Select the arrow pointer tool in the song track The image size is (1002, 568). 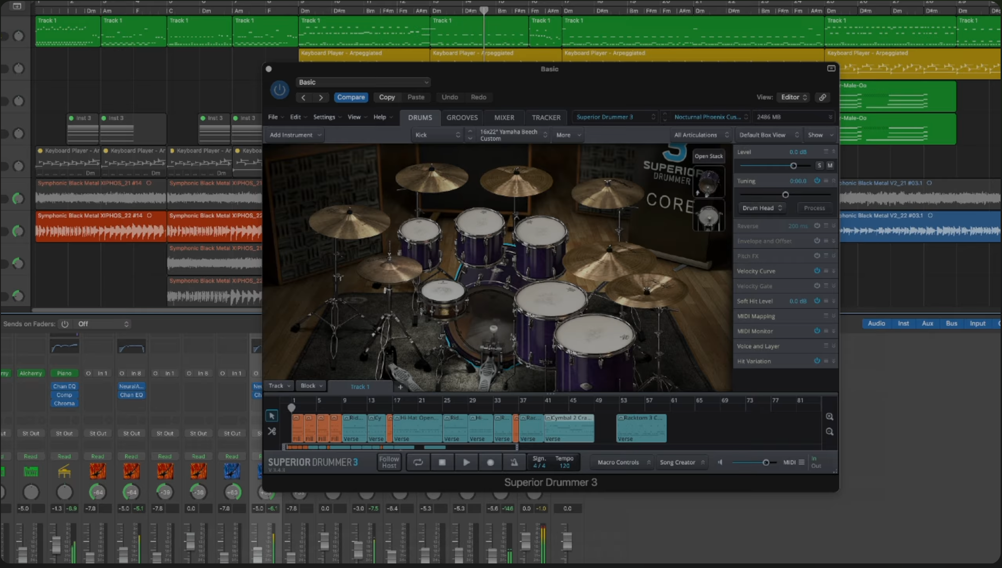[272, 416]
